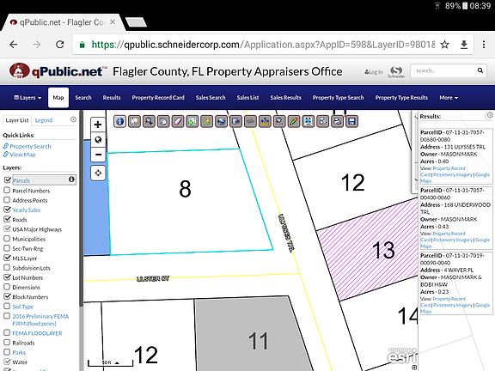Click the top search input field

tap(443, 70)
